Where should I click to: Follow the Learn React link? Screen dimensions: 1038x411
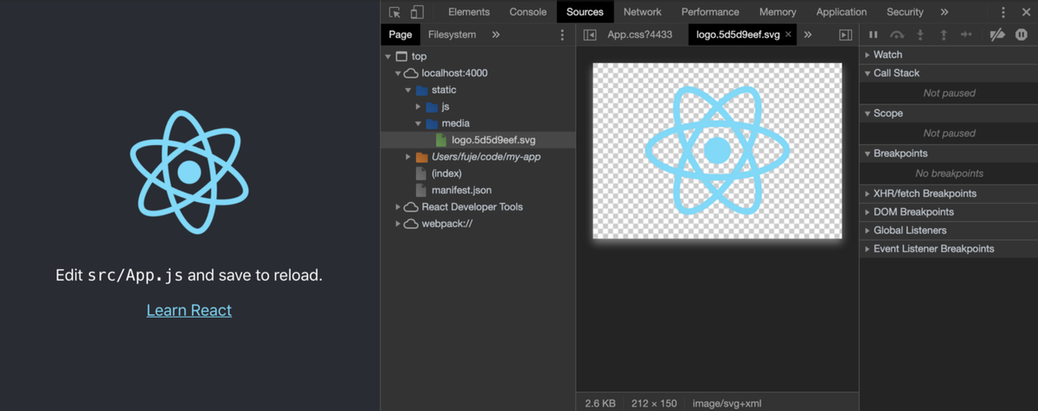pyautogui.click(x=189, y=310)
